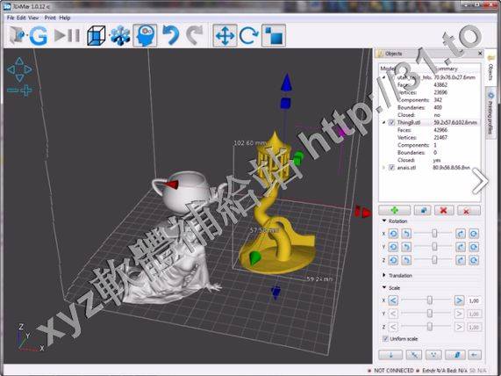Click the Y rotation slider handle
This screenshot has height=376, width=501.
pyautogui.click(x=434, y=247)
